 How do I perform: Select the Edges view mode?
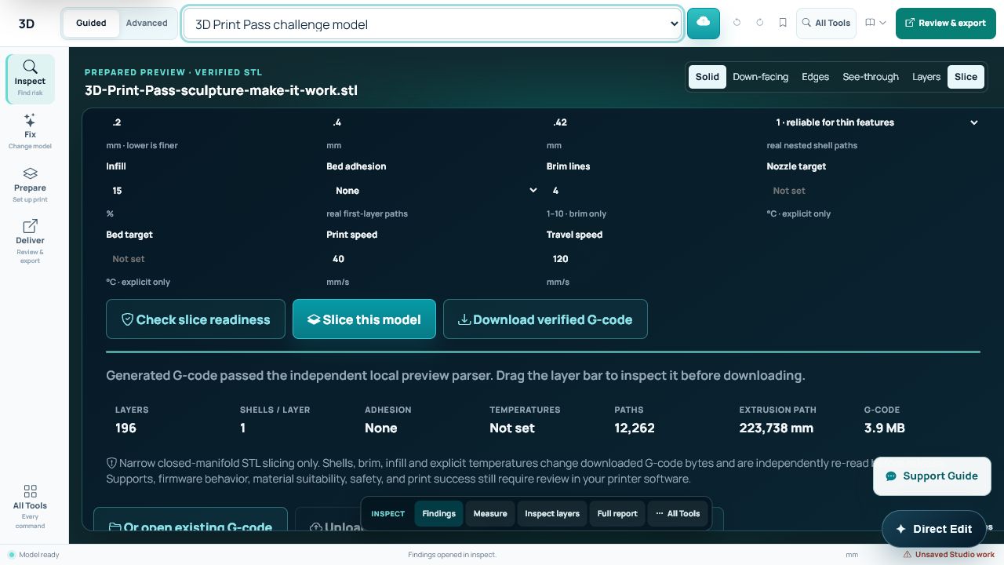click(x=815, y=76)
